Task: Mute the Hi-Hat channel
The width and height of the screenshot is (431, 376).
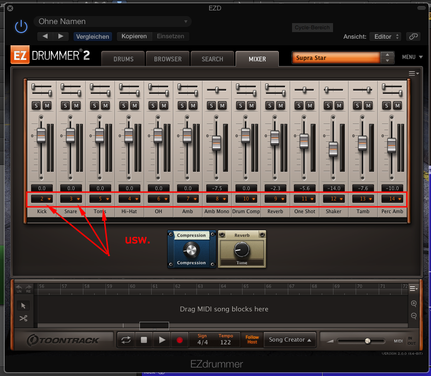Action: [135, 105]
